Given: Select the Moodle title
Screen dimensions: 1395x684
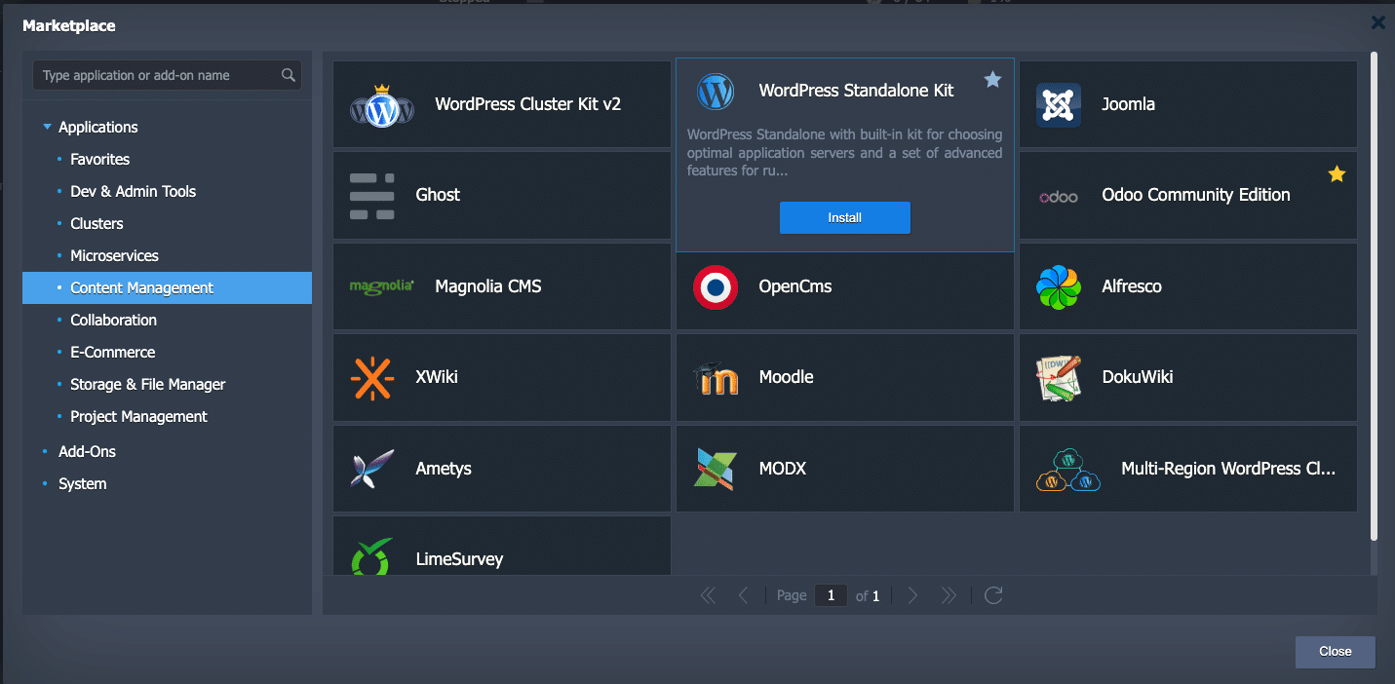Looking at the screenshot, I should point(786,377).
